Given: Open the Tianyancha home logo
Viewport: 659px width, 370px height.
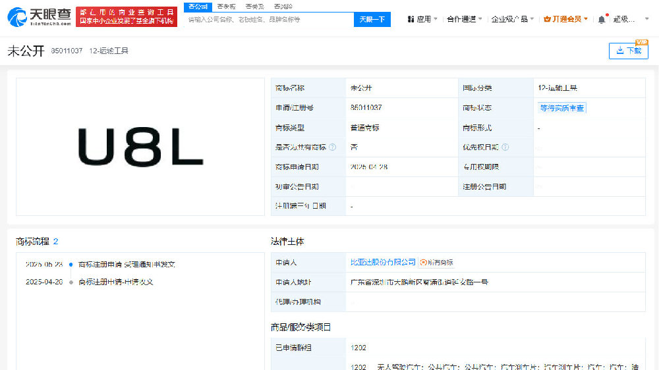Looking at the screenshot, I should (x=39, y=17).
